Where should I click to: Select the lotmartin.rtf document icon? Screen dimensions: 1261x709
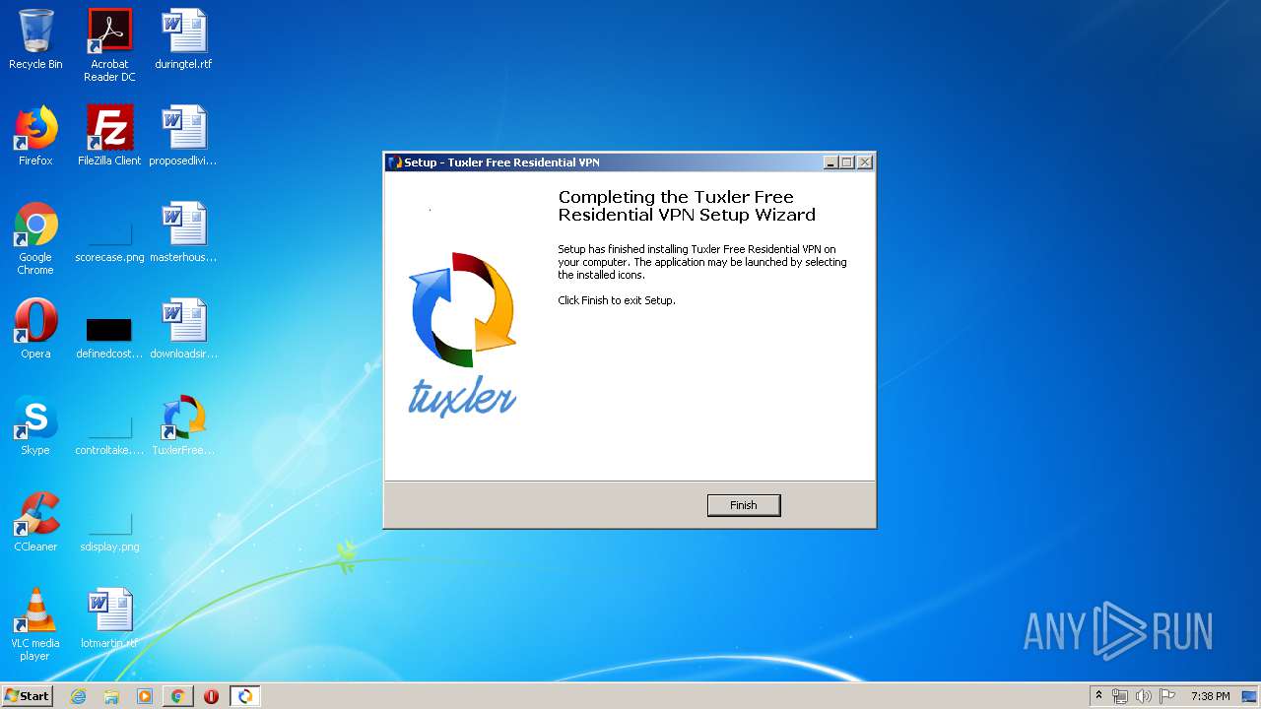click(x=109, y=618)
